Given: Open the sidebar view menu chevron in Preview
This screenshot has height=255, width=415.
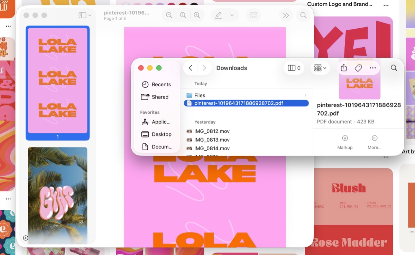Looking at the screenshot, I should [x=90, y=15].
